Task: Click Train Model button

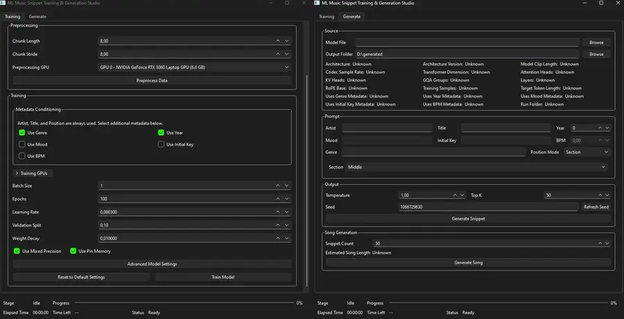Action: tap(223, 277)
